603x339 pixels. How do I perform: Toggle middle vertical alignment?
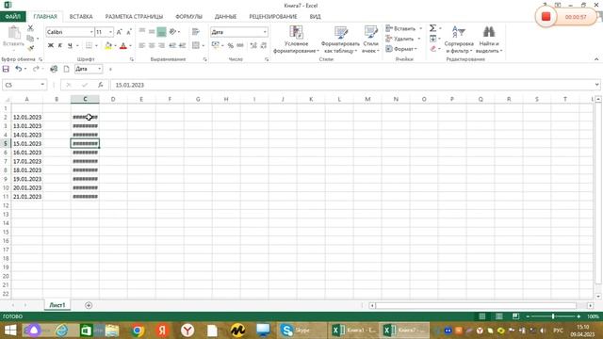click(152, 32)
